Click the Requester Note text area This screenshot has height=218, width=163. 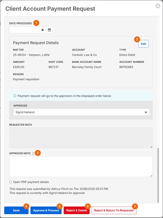(x=81, y=138)
